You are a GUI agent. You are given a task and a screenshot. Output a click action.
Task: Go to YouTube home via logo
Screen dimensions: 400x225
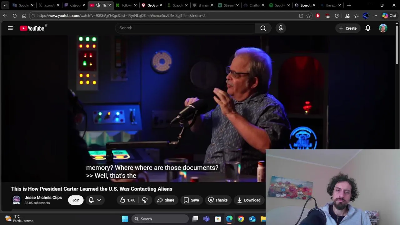click(x=32, y=28)
